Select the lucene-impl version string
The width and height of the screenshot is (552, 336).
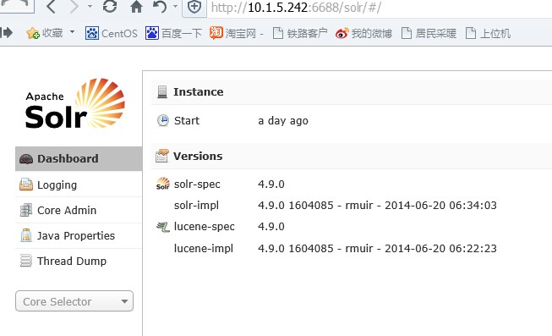pyautogui.click(x=377, y=248)
